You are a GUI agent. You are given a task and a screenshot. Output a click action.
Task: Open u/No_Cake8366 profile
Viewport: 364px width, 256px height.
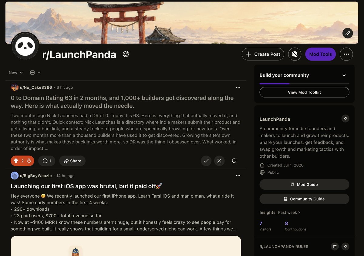36,87
